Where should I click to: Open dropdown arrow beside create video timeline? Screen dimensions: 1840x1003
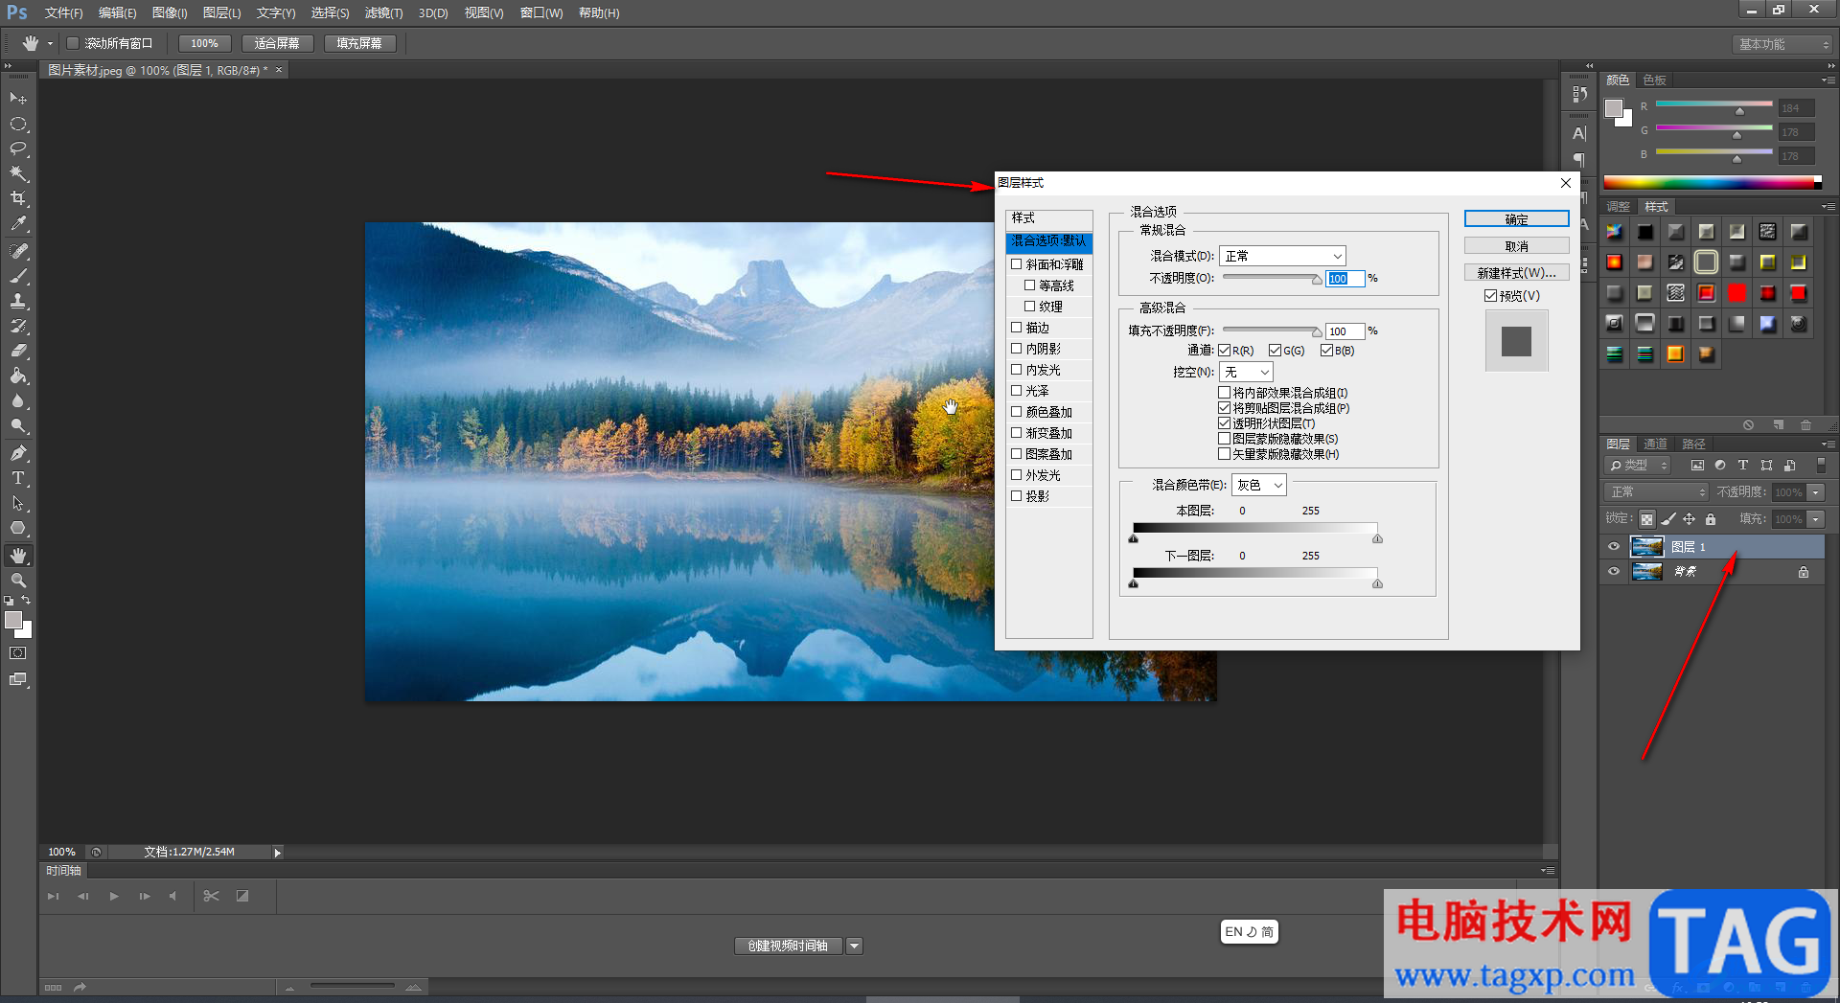[855, 946]
